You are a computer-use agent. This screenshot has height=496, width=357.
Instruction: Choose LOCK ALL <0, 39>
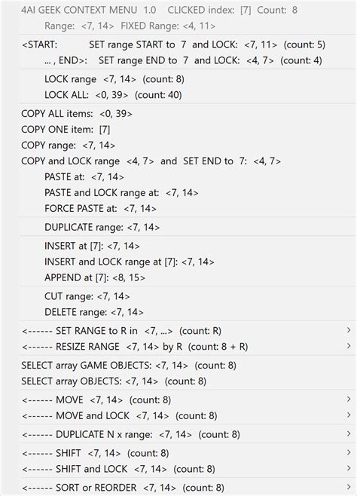tap(187, 95)
